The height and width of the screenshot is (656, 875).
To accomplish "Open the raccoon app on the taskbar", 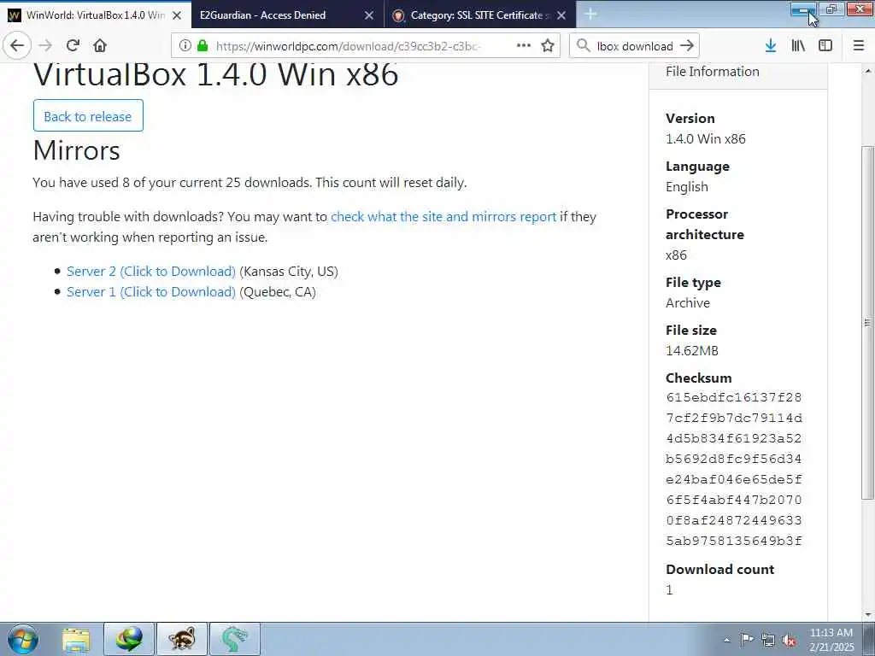I will [x=182, y=639].
